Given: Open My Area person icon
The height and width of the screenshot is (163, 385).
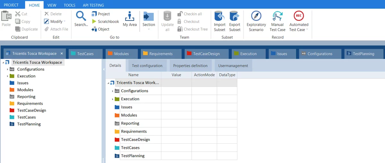Looking at the screenshot, I should coord(130,16).
